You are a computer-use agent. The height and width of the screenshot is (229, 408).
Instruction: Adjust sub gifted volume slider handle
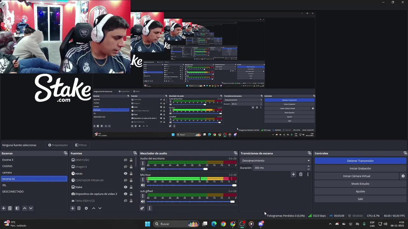pos(232,202)
